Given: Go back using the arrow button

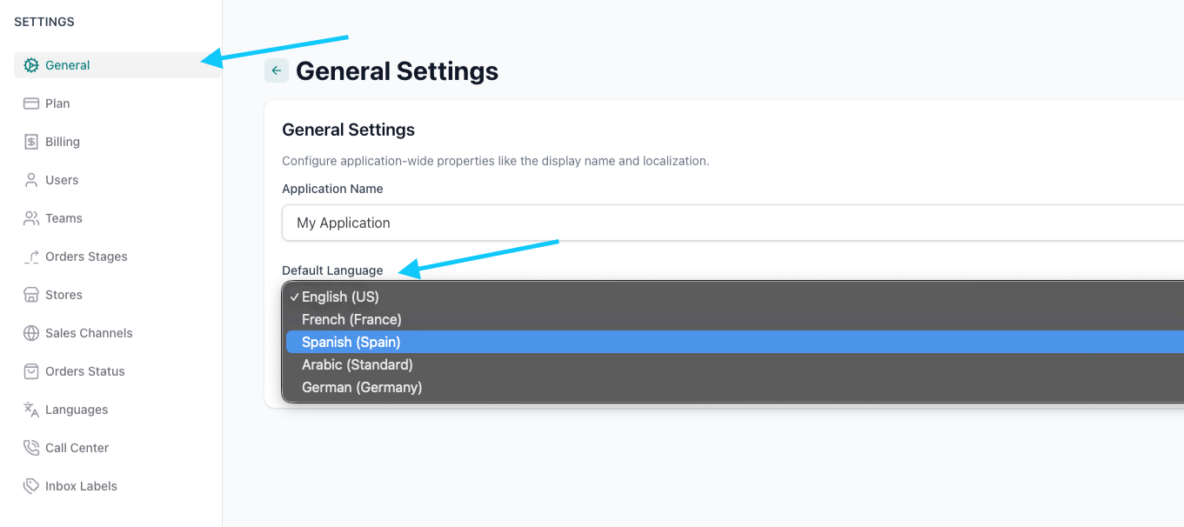Looking at the screenshot, I should pyautogui.click(x=277, y=71).
